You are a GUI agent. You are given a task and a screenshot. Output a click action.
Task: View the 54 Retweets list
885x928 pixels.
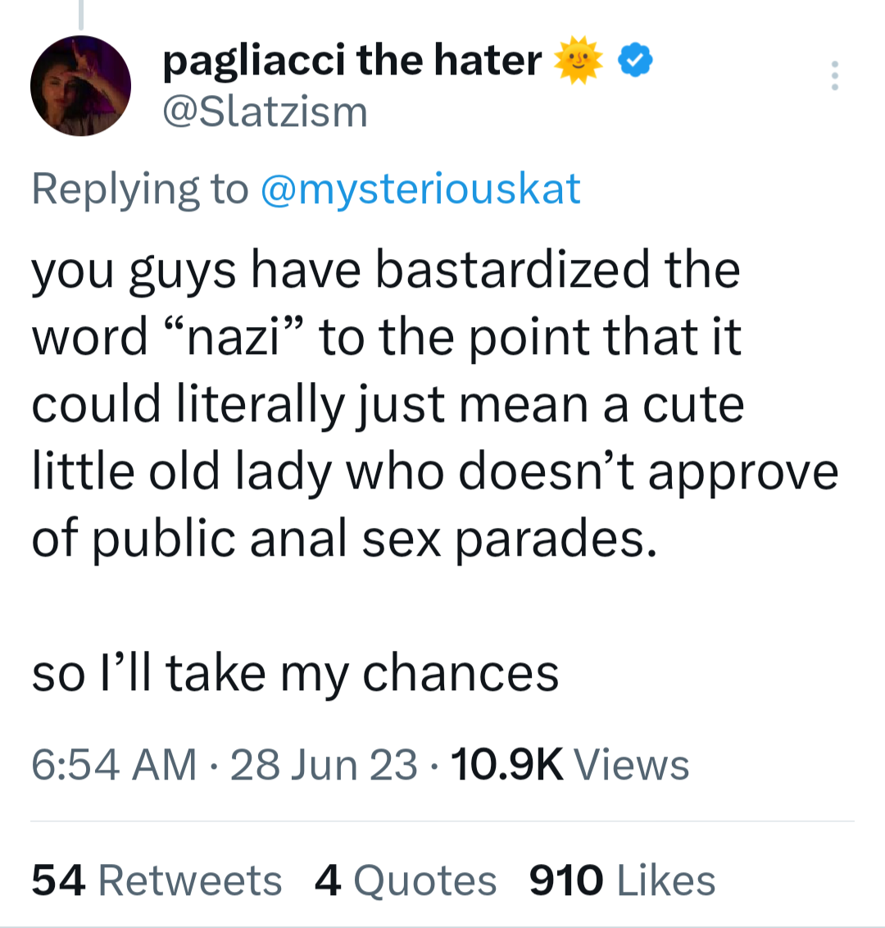[156, 880]
